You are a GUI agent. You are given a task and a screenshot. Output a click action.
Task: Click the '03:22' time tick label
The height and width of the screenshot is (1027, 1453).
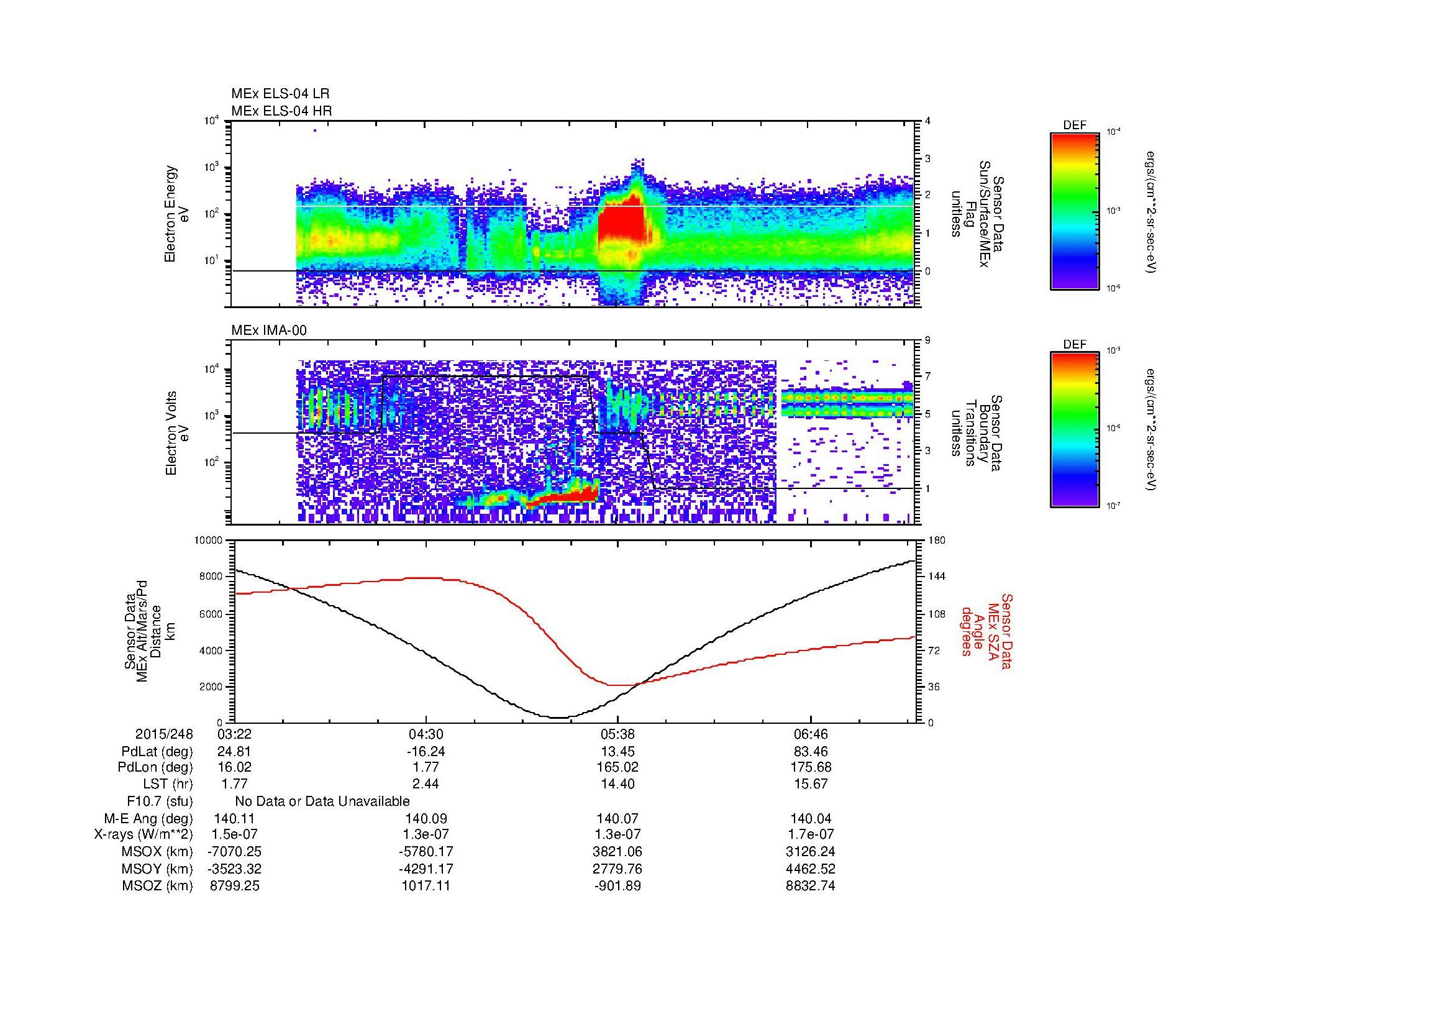click(x=235, y=734)
